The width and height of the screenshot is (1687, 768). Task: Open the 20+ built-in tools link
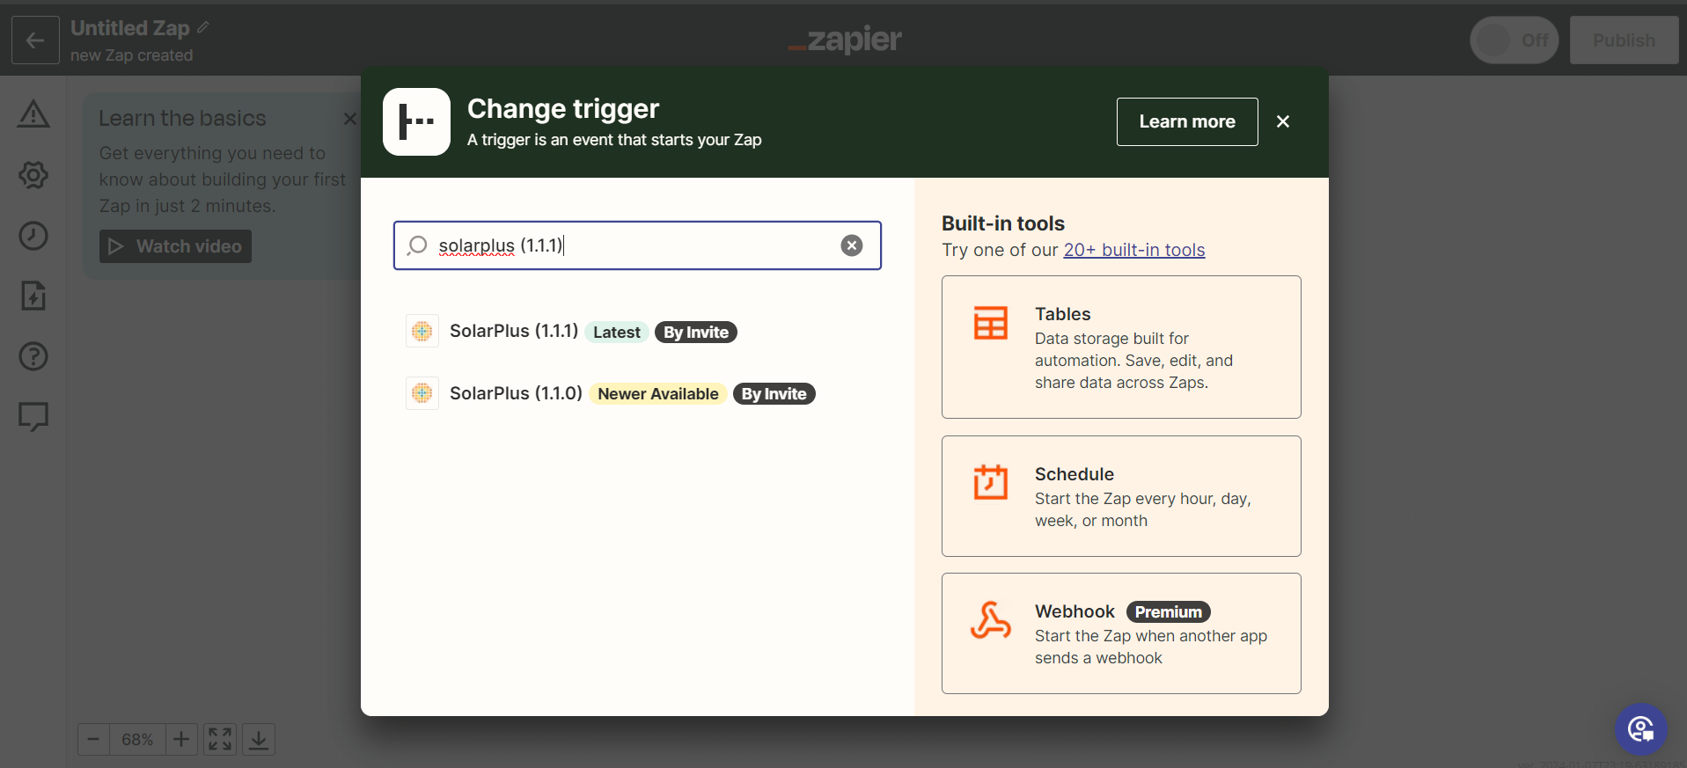click(x=1134, y=250)
